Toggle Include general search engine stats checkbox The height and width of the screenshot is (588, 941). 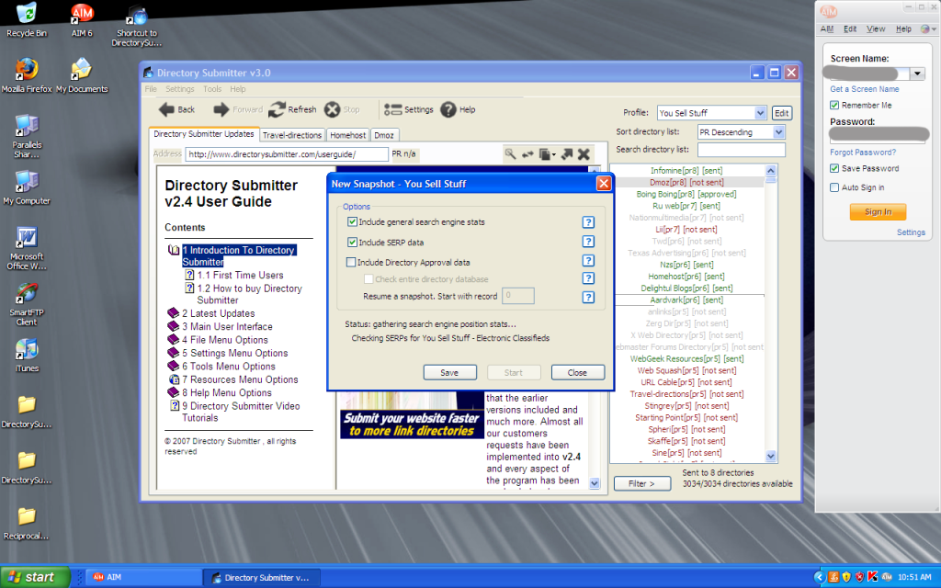(352, 222)
